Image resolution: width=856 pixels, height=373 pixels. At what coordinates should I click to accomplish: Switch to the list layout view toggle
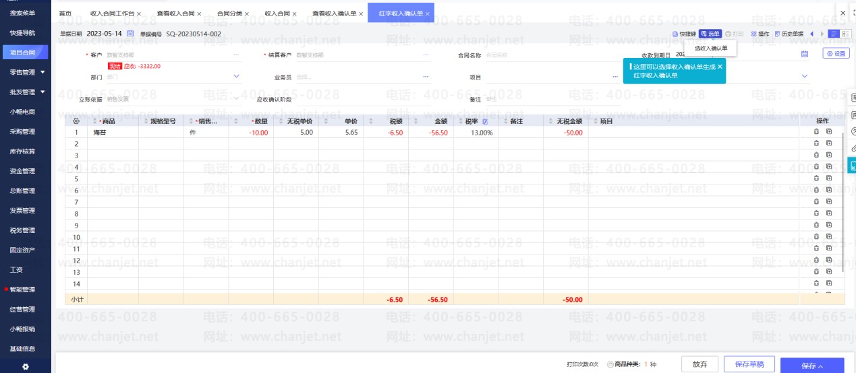[834, 34]
